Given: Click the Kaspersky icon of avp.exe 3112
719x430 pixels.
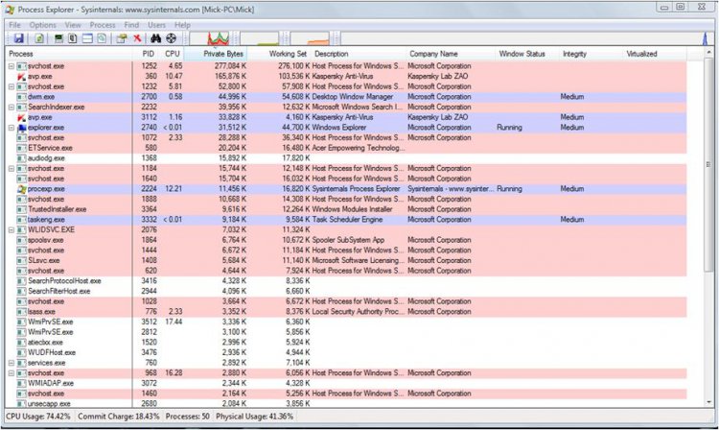Looking at the screenshot, I should click(x=21, y=117).
